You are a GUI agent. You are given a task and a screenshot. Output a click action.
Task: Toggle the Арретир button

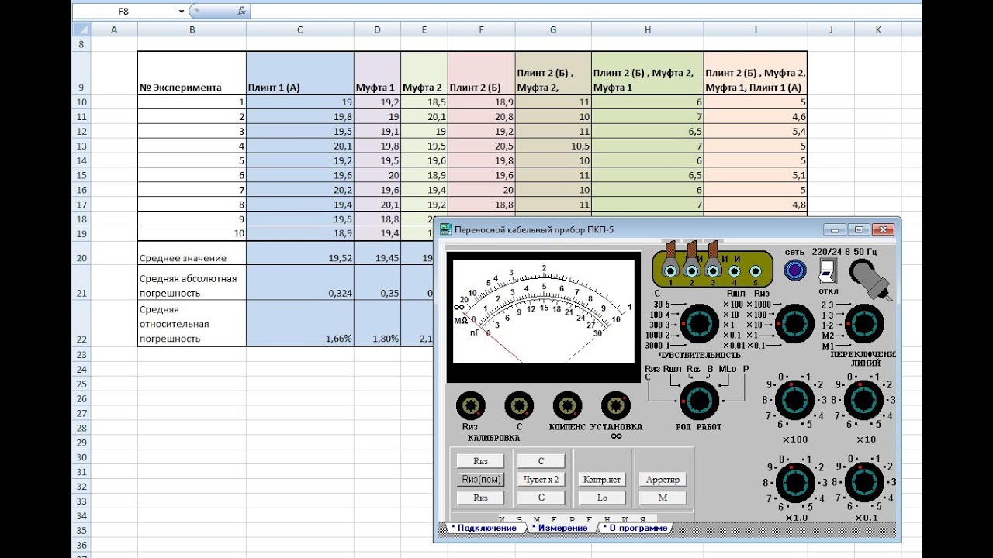(x=663, y=479)
